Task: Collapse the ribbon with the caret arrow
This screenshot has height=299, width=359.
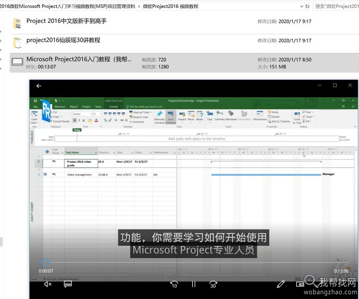Action: pos(355,127)
